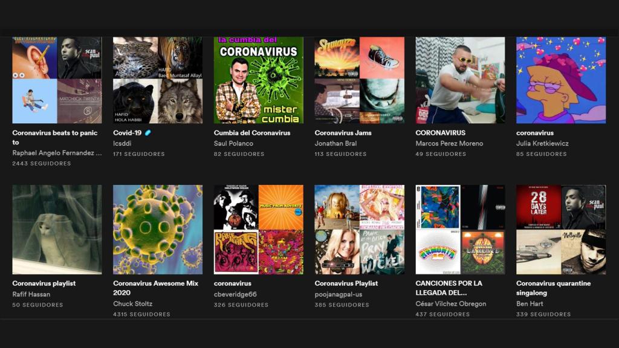
Task: Click the uppercase 'CORONAVIRUS' title
Action: 440,133
